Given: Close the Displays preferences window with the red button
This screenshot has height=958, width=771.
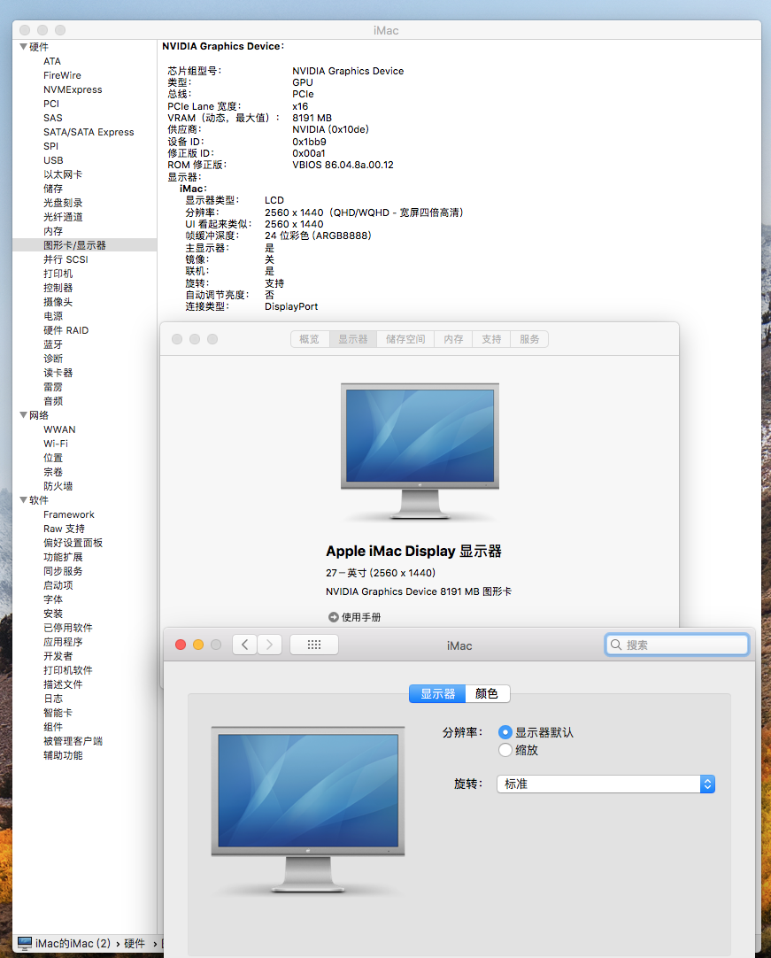Looking at the screenshot, I should 181,645.
